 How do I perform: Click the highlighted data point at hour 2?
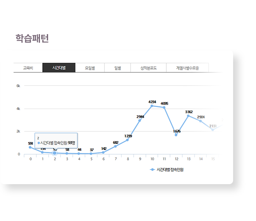[55, 153]
